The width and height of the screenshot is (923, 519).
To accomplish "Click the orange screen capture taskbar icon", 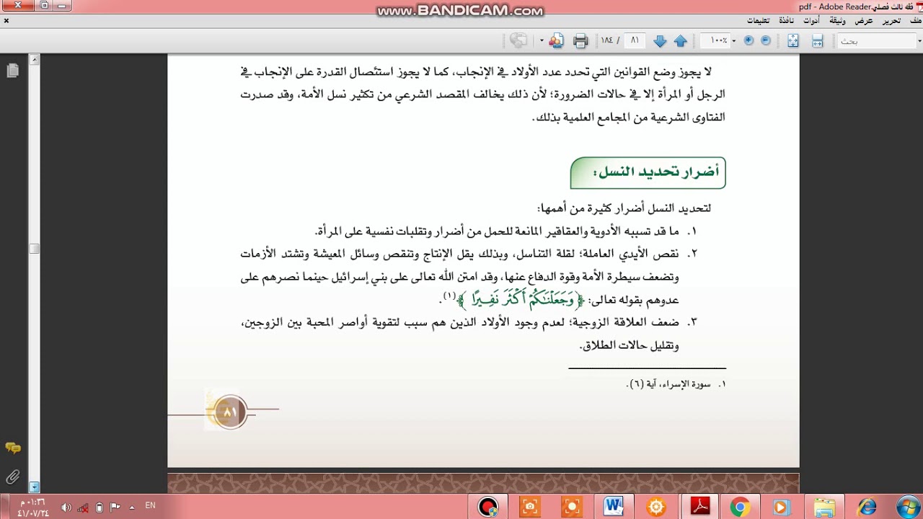I will point(571,507).
